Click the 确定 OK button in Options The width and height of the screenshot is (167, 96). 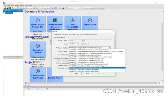click(x=76, y=73)
